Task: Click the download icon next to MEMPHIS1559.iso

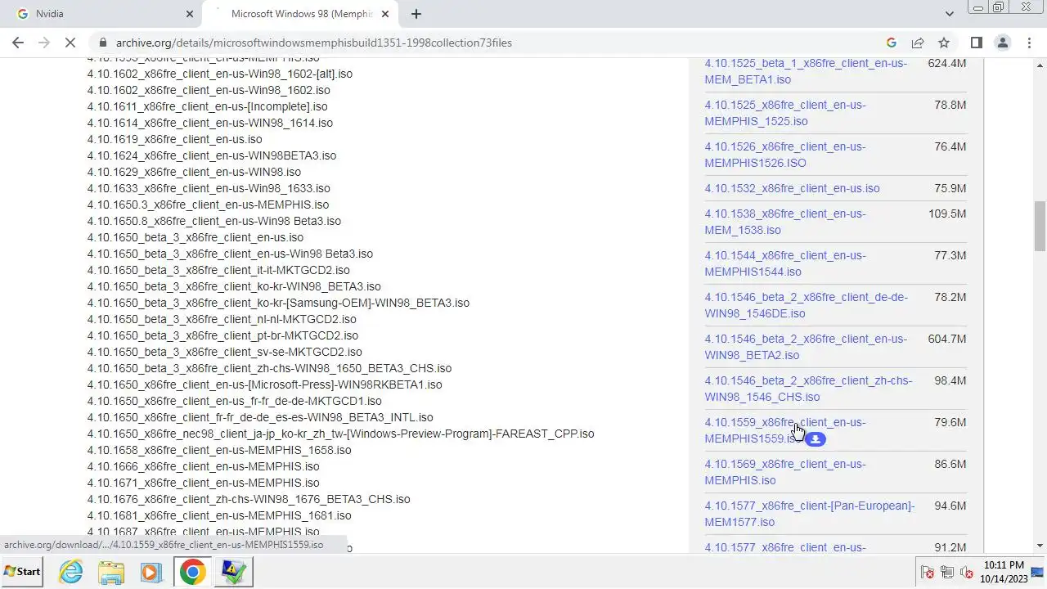Action: [x=815, y=439]
